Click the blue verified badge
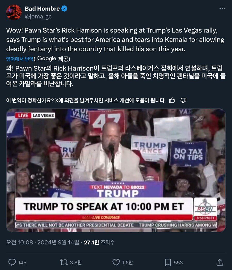Viewport: 232px width, 270px height. pos(64,9)
